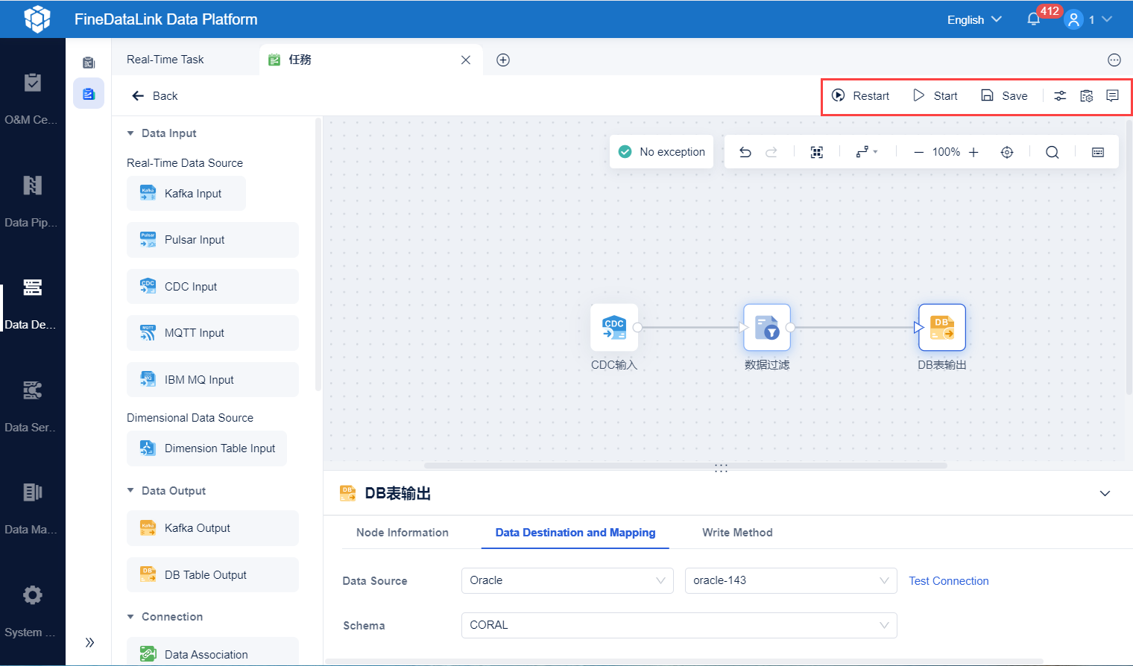Expand the left navigation sidebar
Image resolution: width=1133 pixels, height=666 pixels.
(89, 642)
